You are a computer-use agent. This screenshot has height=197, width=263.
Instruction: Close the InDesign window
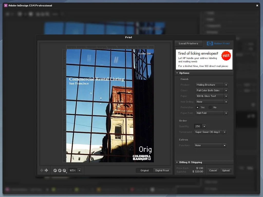pos(257,6)
